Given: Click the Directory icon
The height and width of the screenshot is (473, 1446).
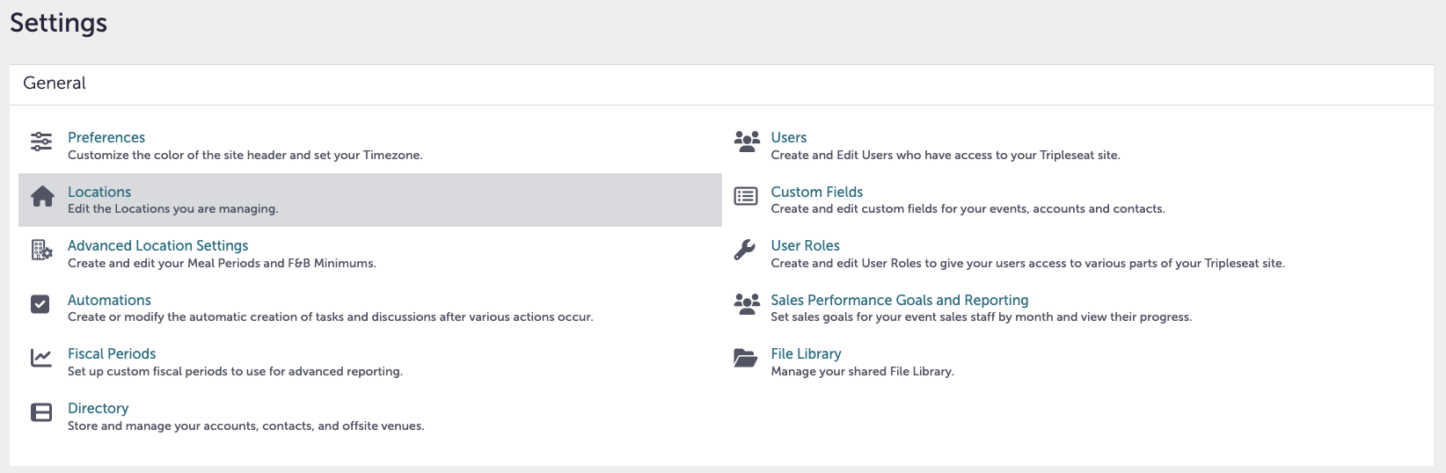Looking at the screenshot, I should click(41, 412).
